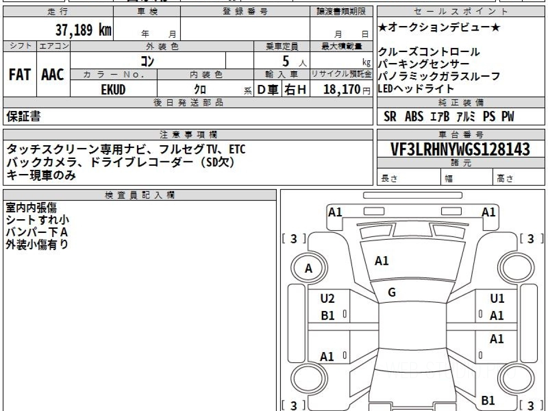The image size is (548, 411).
Task: Click the 後日発送部品 header
Action: pyautogui.click(x=188, y=102)
